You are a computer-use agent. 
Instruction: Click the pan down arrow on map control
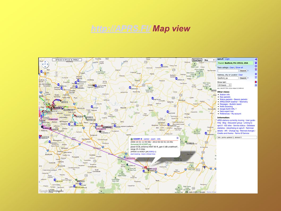click(x=45, y=67)
